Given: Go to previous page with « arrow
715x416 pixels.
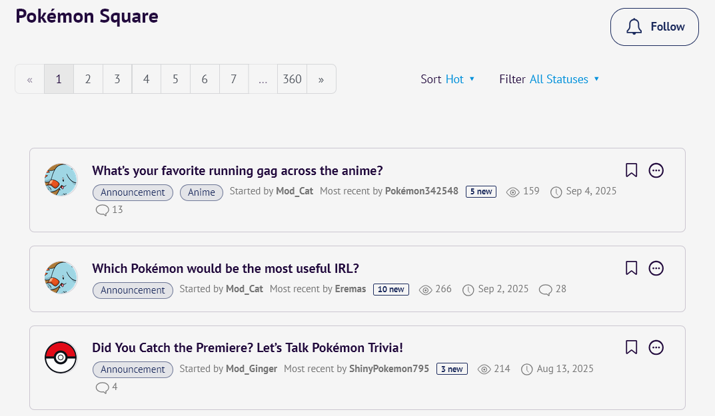Looking at the screenshot, I should click(29, 79).
